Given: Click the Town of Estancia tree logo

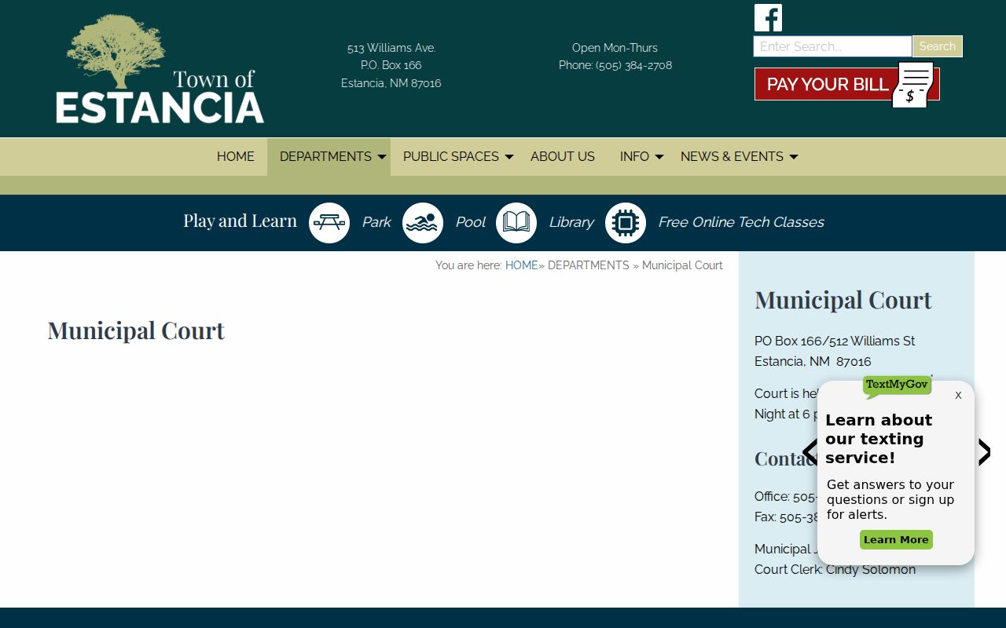Looking at the screenshot, I should 160,69.
